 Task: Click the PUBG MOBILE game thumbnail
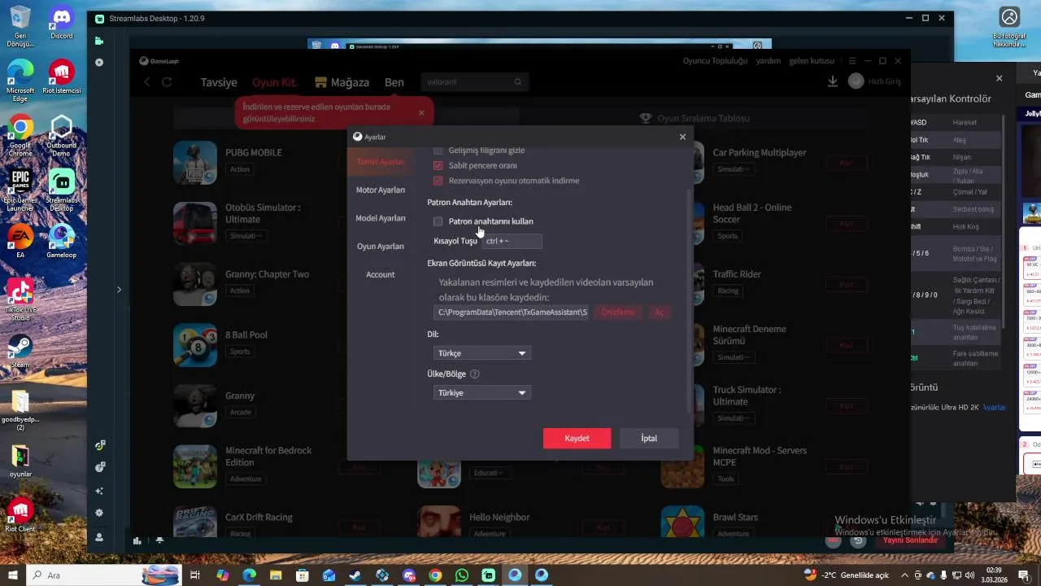coord(195,163)
